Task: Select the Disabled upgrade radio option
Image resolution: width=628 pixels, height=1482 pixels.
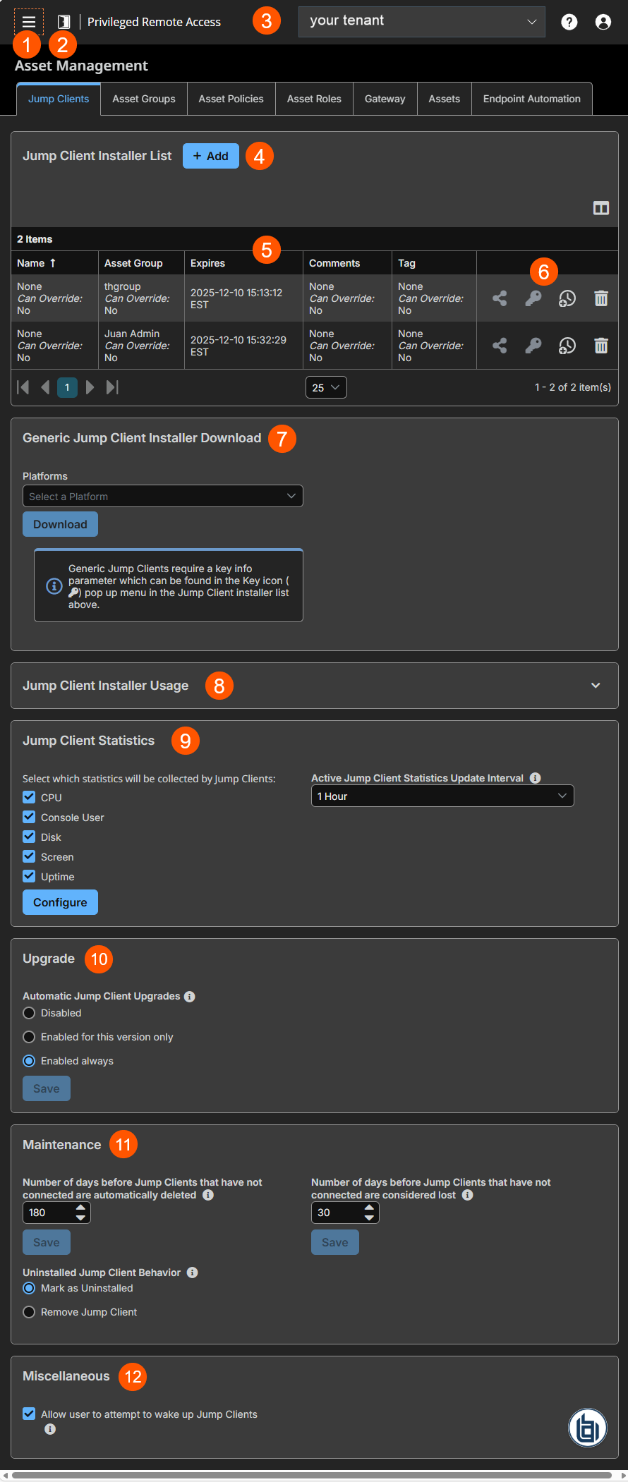Action: point(29,1013)
